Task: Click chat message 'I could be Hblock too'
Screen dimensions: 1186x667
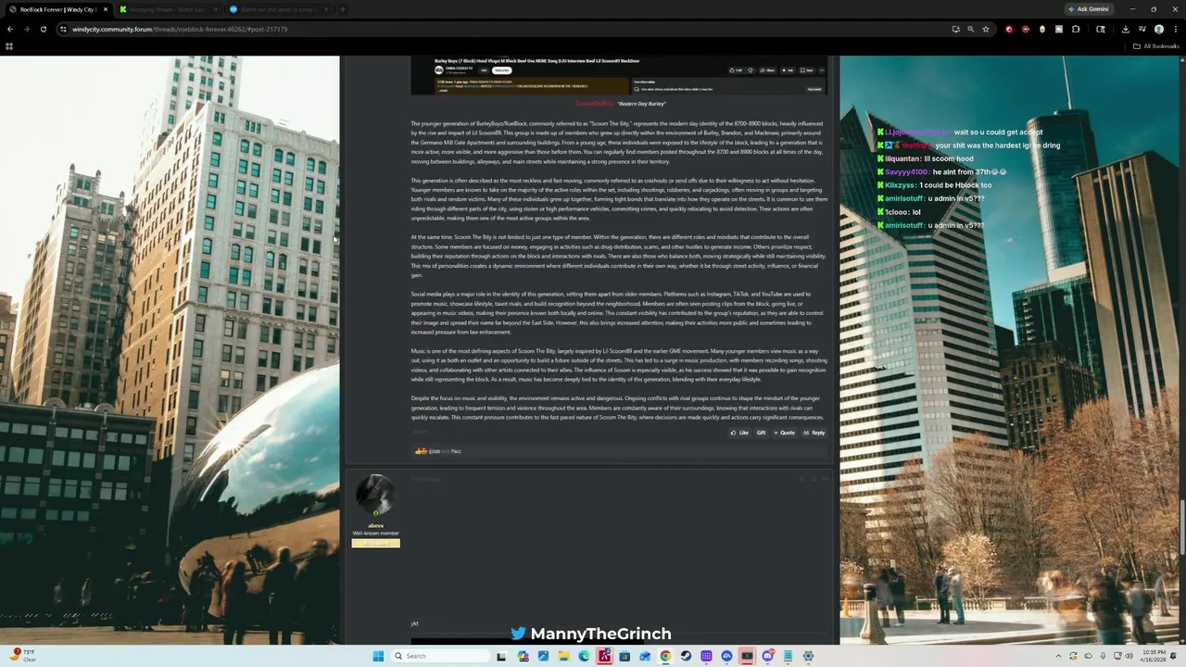Action: pyautogui.click(x=955, y=185)
